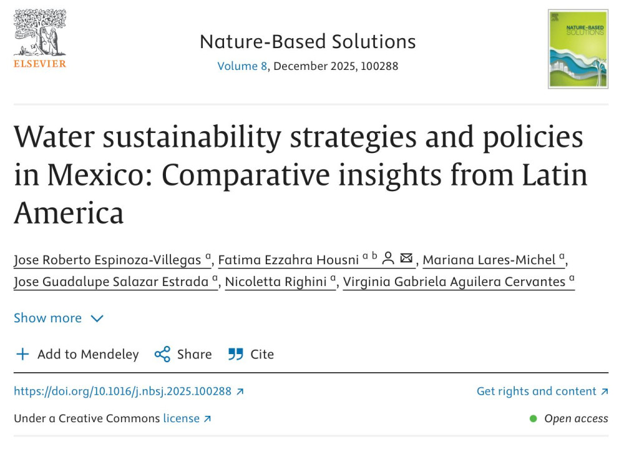This screenshot has height=454, width=624.
Task: Click author name Nicoletta Righini
Action: (276, 281)
